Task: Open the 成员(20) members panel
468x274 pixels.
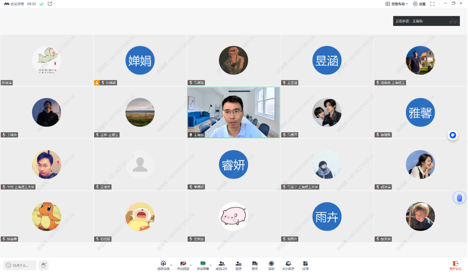Action: click(x=221, y=264)
